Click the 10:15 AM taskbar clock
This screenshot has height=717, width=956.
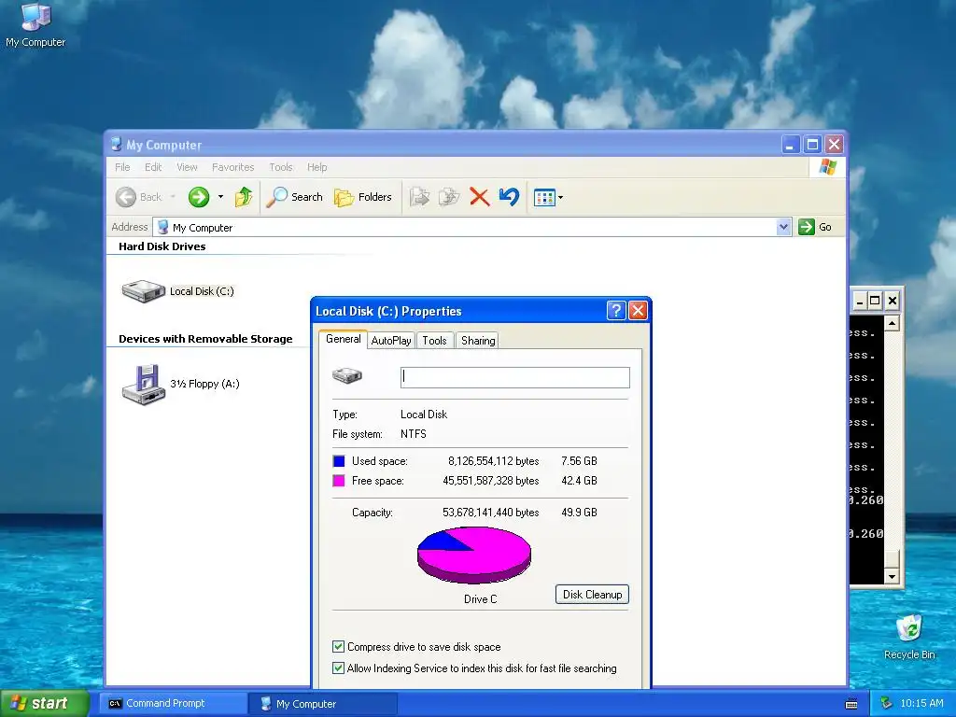(921, 703)
